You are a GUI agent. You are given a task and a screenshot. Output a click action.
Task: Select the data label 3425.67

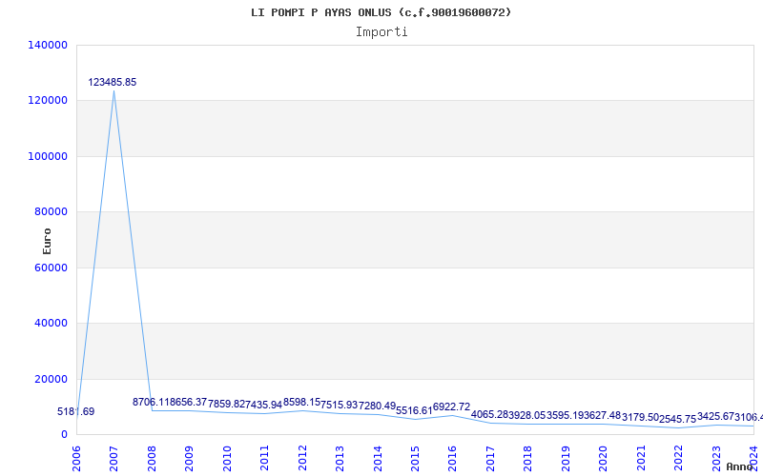(716, 416)
